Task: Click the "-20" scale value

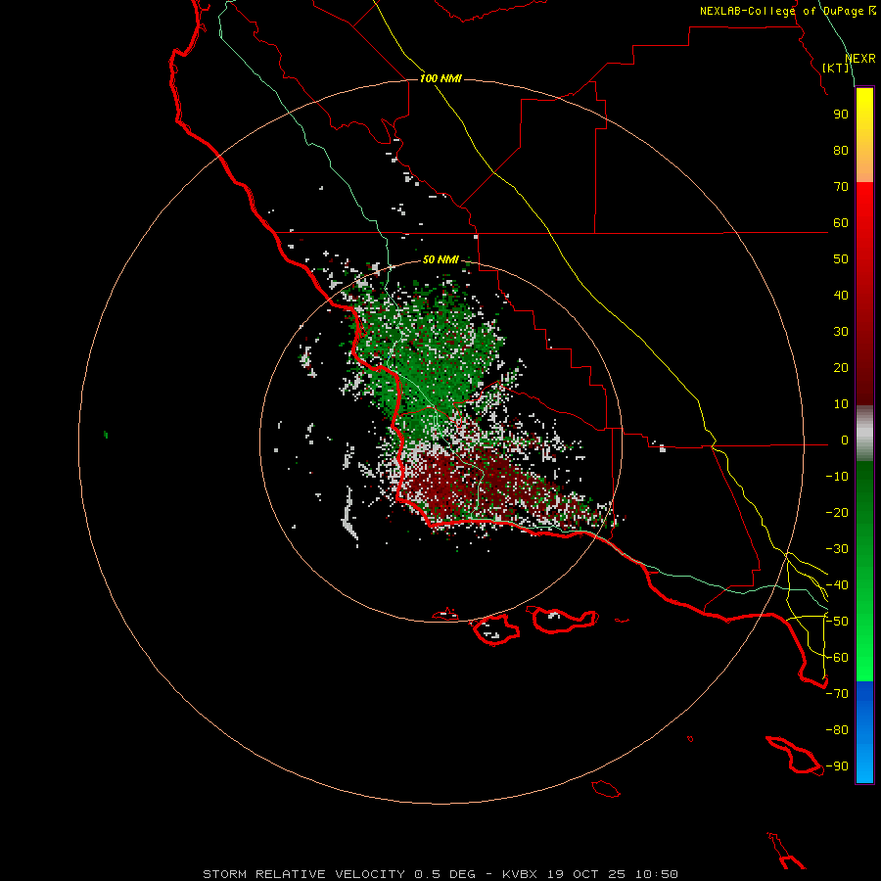Action: [x=837, y=513]
